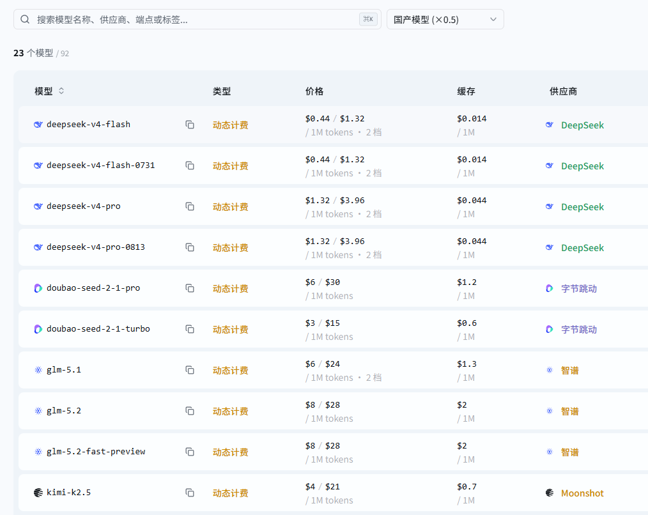
Task: Click the $6 / $24 price for glm-5.1
Action: click(x=322, y=364)
